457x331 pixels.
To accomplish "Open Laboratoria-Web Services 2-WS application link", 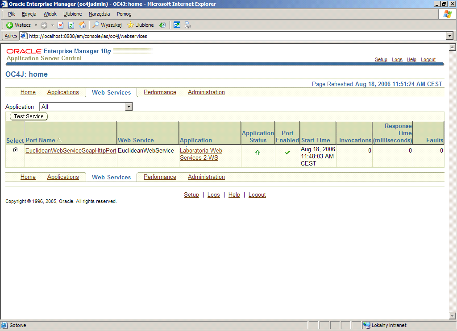I will 201,154.
